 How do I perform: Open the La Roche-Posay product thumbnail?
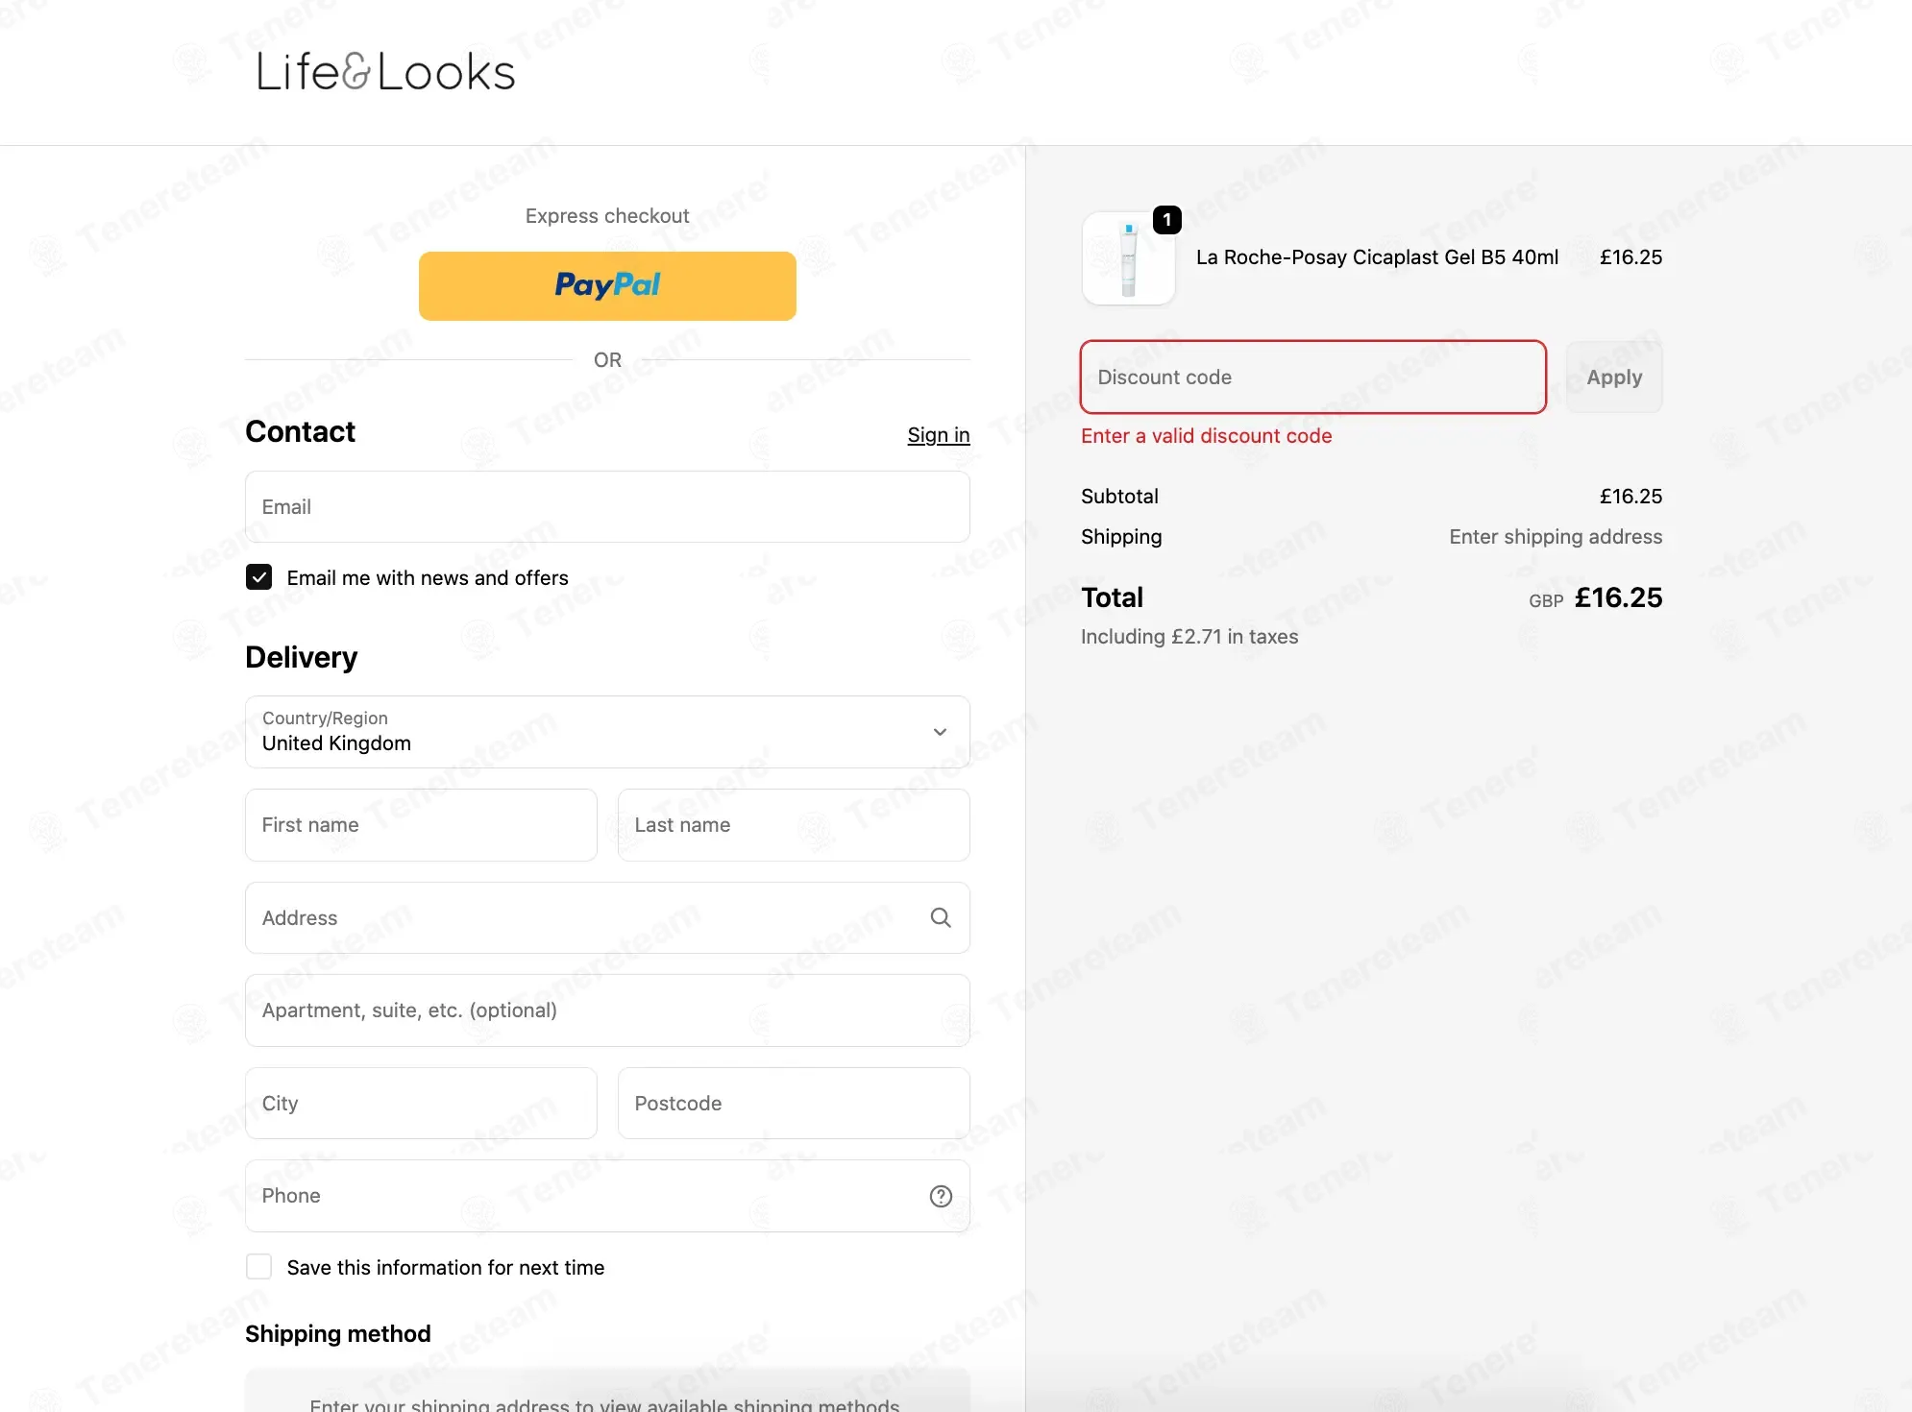point(1129,258)
